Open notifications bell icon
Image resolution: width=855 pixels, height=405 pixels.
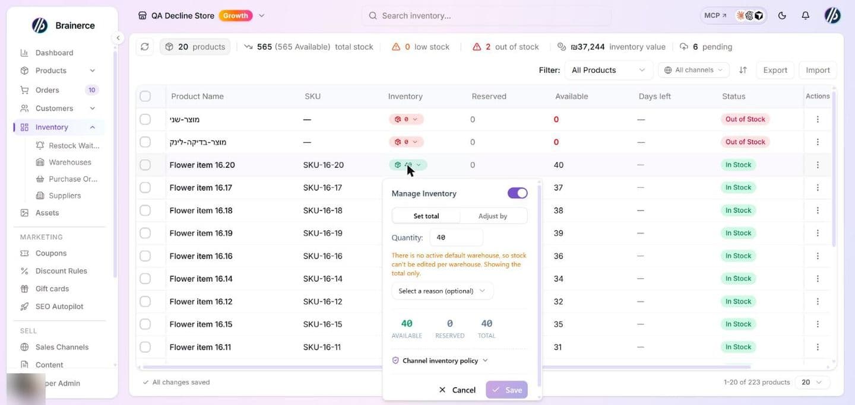point(805,15)
